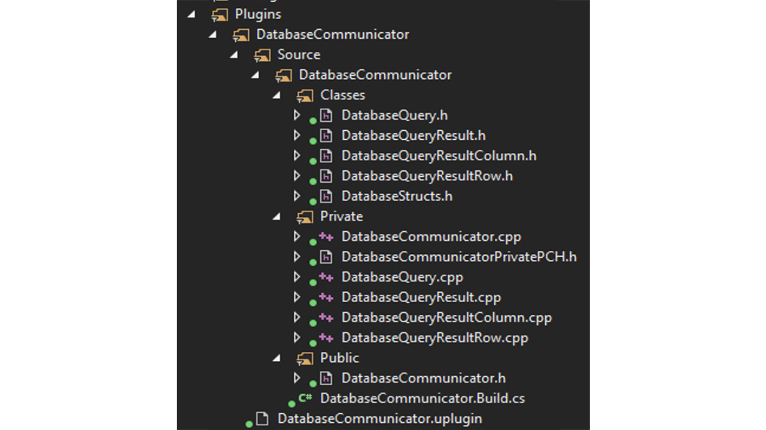Viewport: 766px width, 430px height.
Task: Collapse the Classes folder
Action: (x=276, y=95)
